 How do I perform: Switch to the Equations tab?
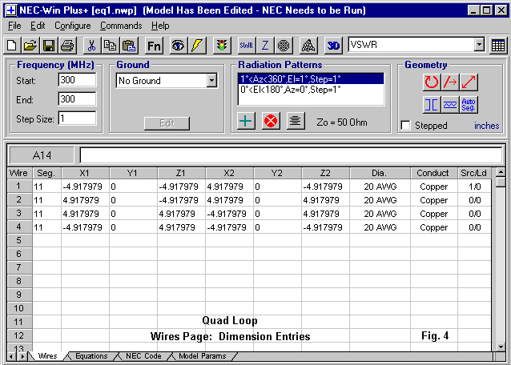pos(91,356)
